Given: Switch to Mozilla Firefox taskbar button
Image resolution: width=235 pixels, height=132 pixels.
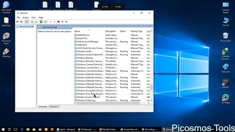Looking at the screenshot, I should coord(108,129).
